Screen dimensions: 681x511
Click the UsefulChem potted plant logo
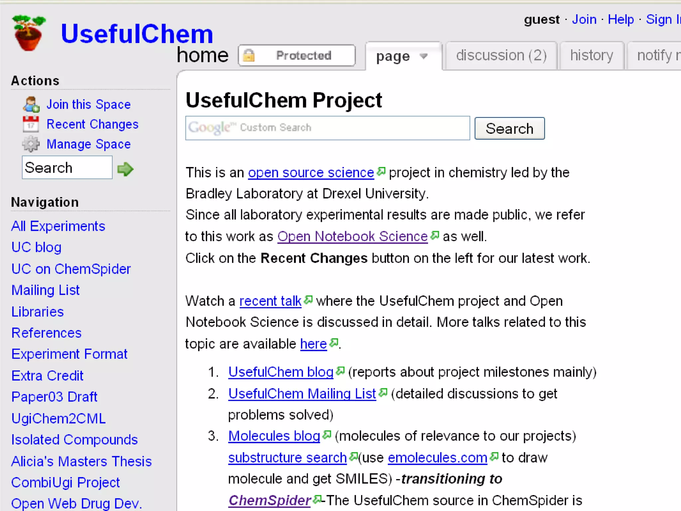click(29, 33)
